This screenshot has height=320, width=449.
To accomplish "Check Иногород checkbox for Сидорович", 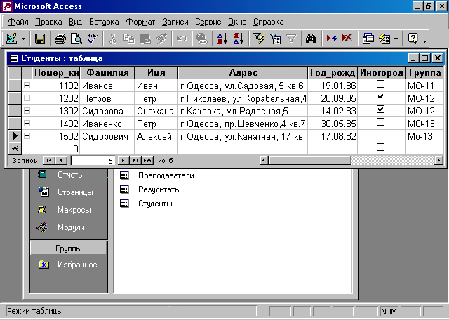I will 380,134.
